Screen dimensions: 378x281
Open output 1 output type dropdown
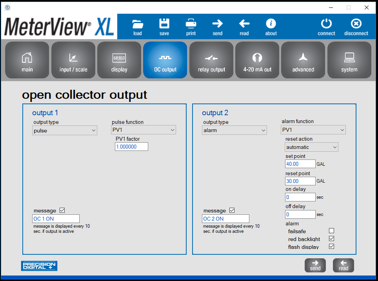tap(65, 131)
